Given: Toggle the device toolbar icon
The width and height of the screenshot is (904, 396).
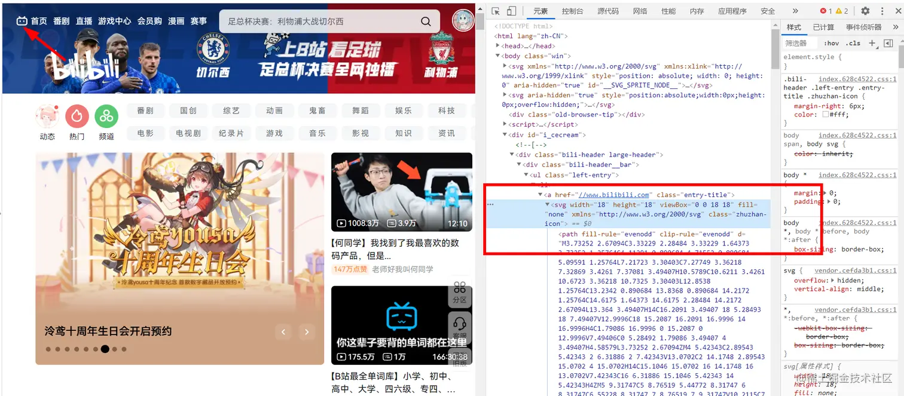Looking at the screenshot, I should click(x=511, y=11).
